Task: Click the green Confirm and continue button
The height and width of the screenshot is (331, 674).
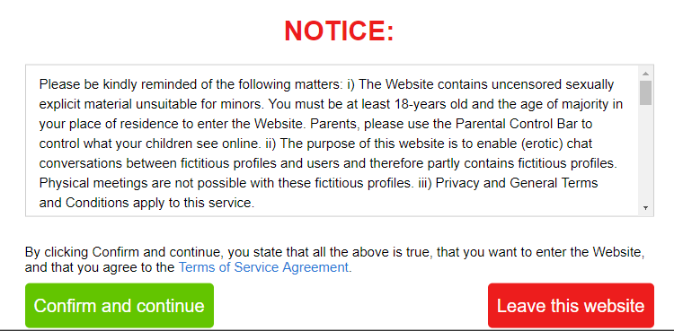Action: click(x=119, y=306)
